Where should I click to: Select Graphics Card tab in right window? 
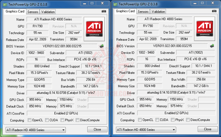click(125, 11)
